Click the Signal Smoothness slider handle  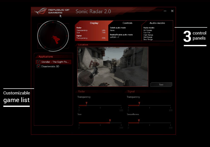click(138, 121)
